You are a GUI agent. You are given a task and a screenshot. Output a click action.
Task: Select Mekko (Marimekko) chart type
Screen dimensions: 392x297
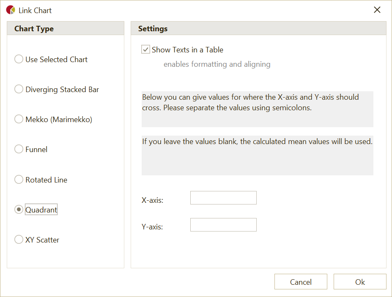pyautogui.click(x=19, y=119)
